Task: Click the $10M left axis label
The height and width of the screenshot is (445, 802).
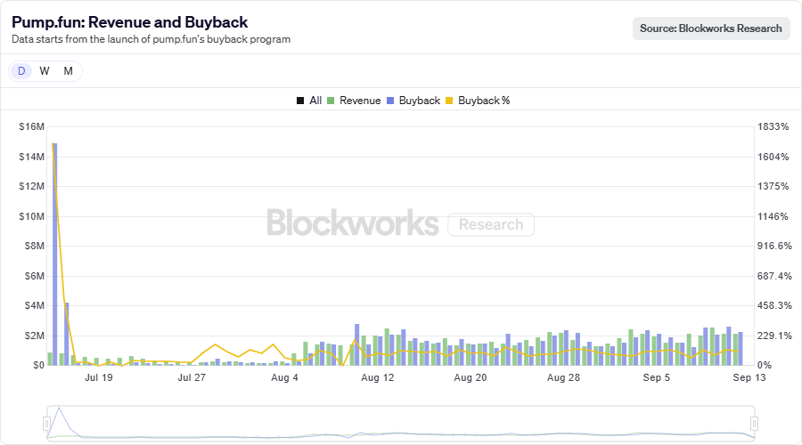Action: click(32, 216)
